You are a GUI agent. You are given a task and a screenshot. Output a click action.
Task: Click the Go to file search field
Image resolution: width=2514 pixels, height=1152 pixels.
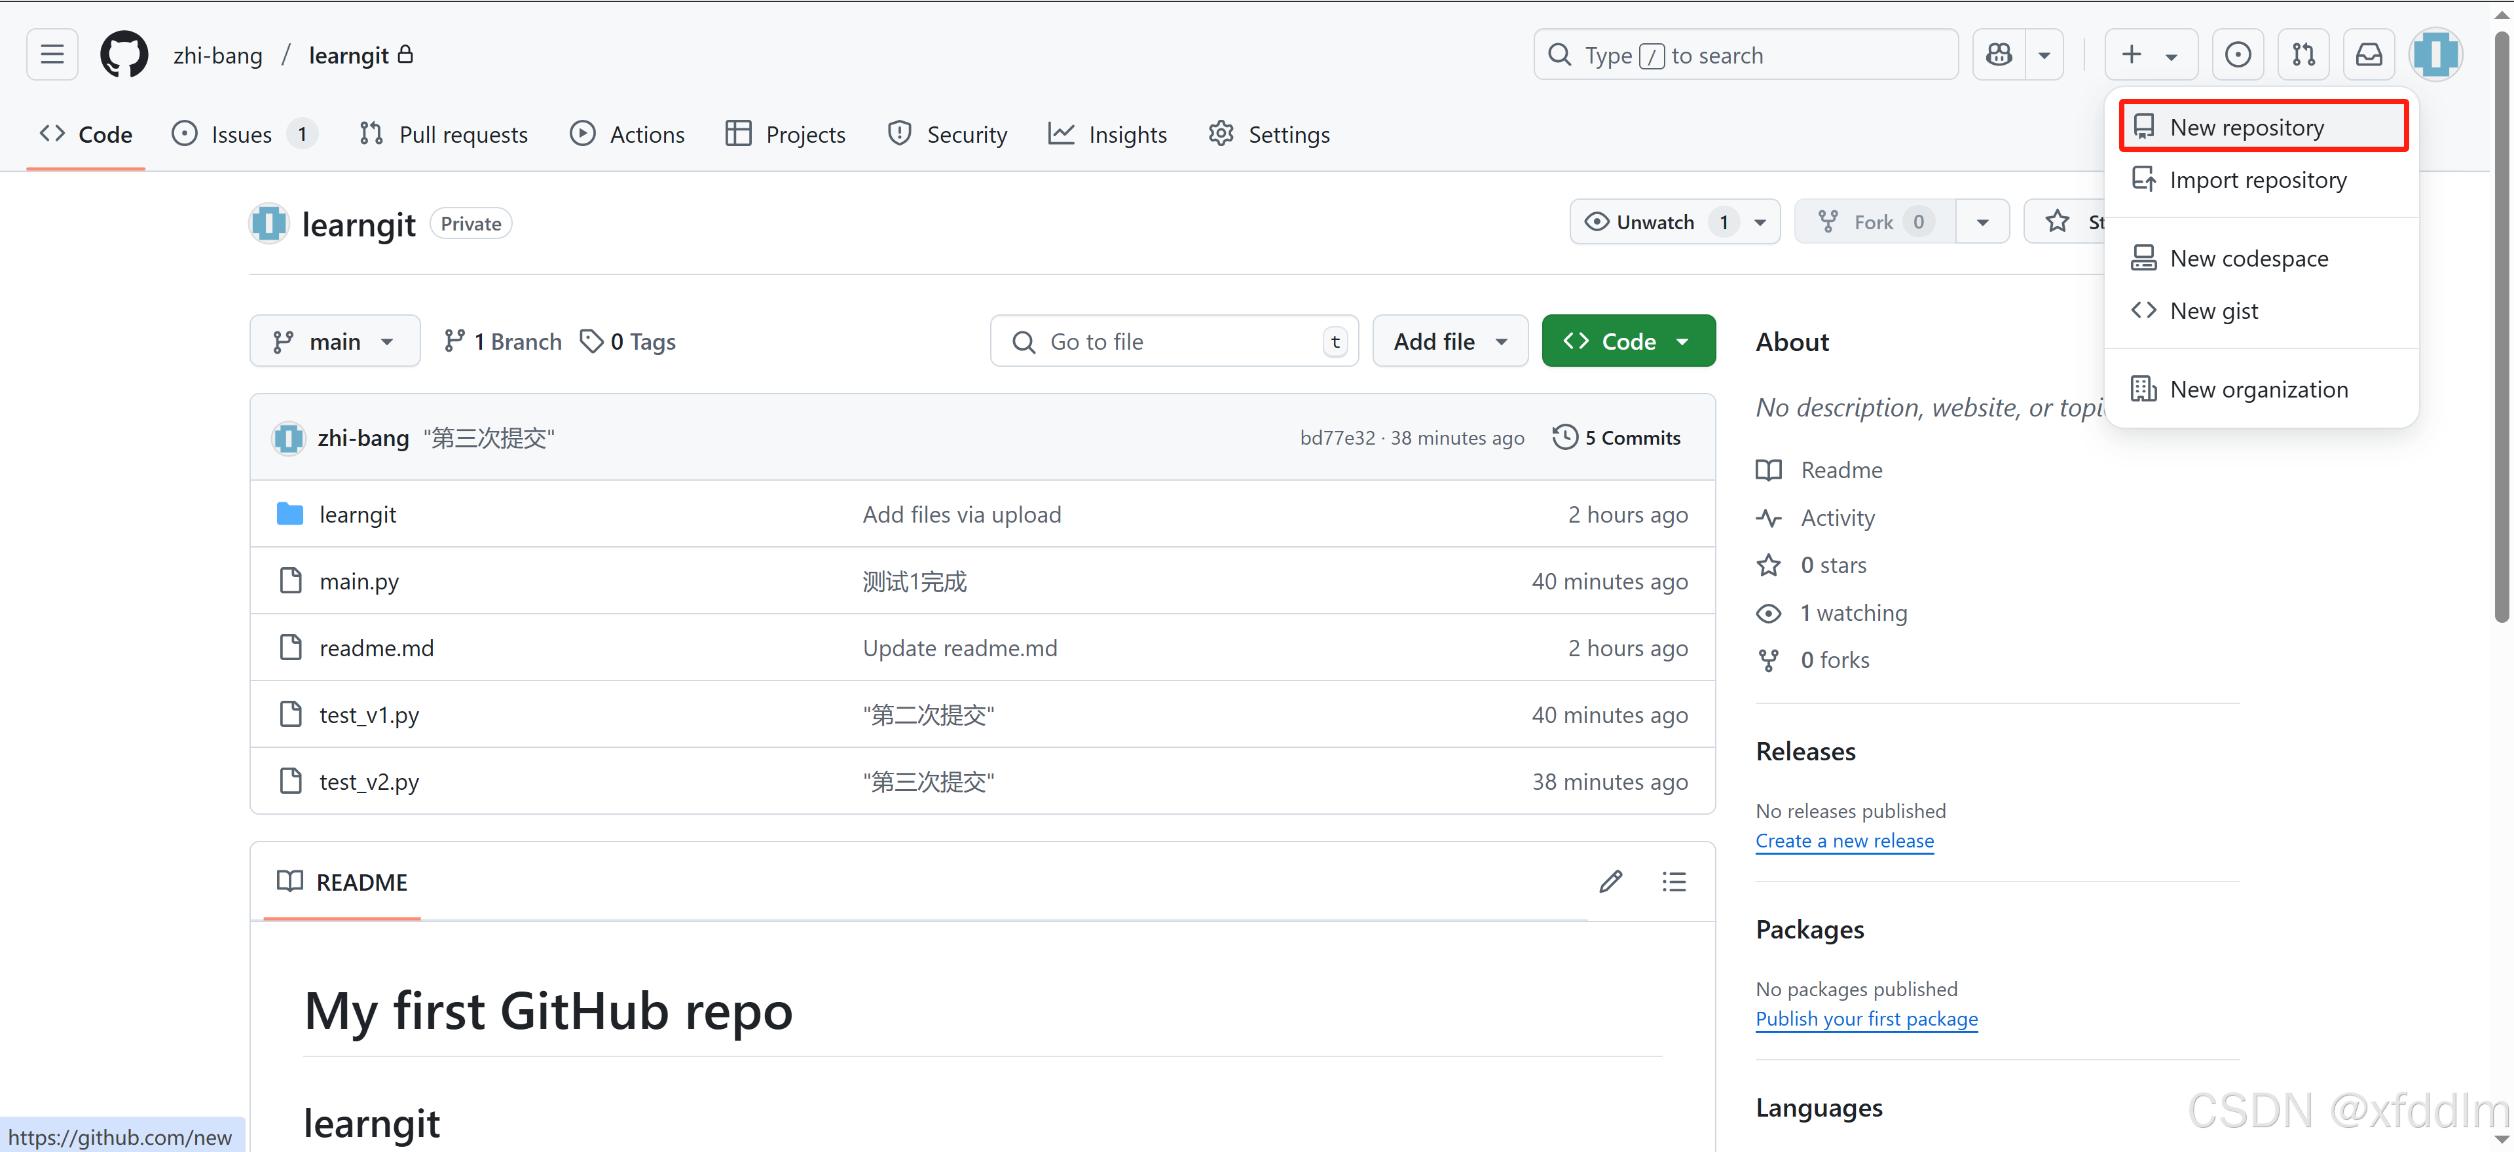[x=1171, y=341]
